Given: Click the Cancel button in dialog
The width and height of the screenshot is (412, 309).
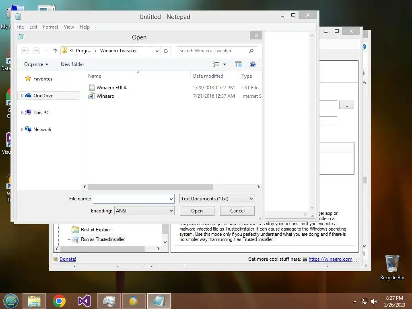Looking at the screenshot, I should [237, 211].
